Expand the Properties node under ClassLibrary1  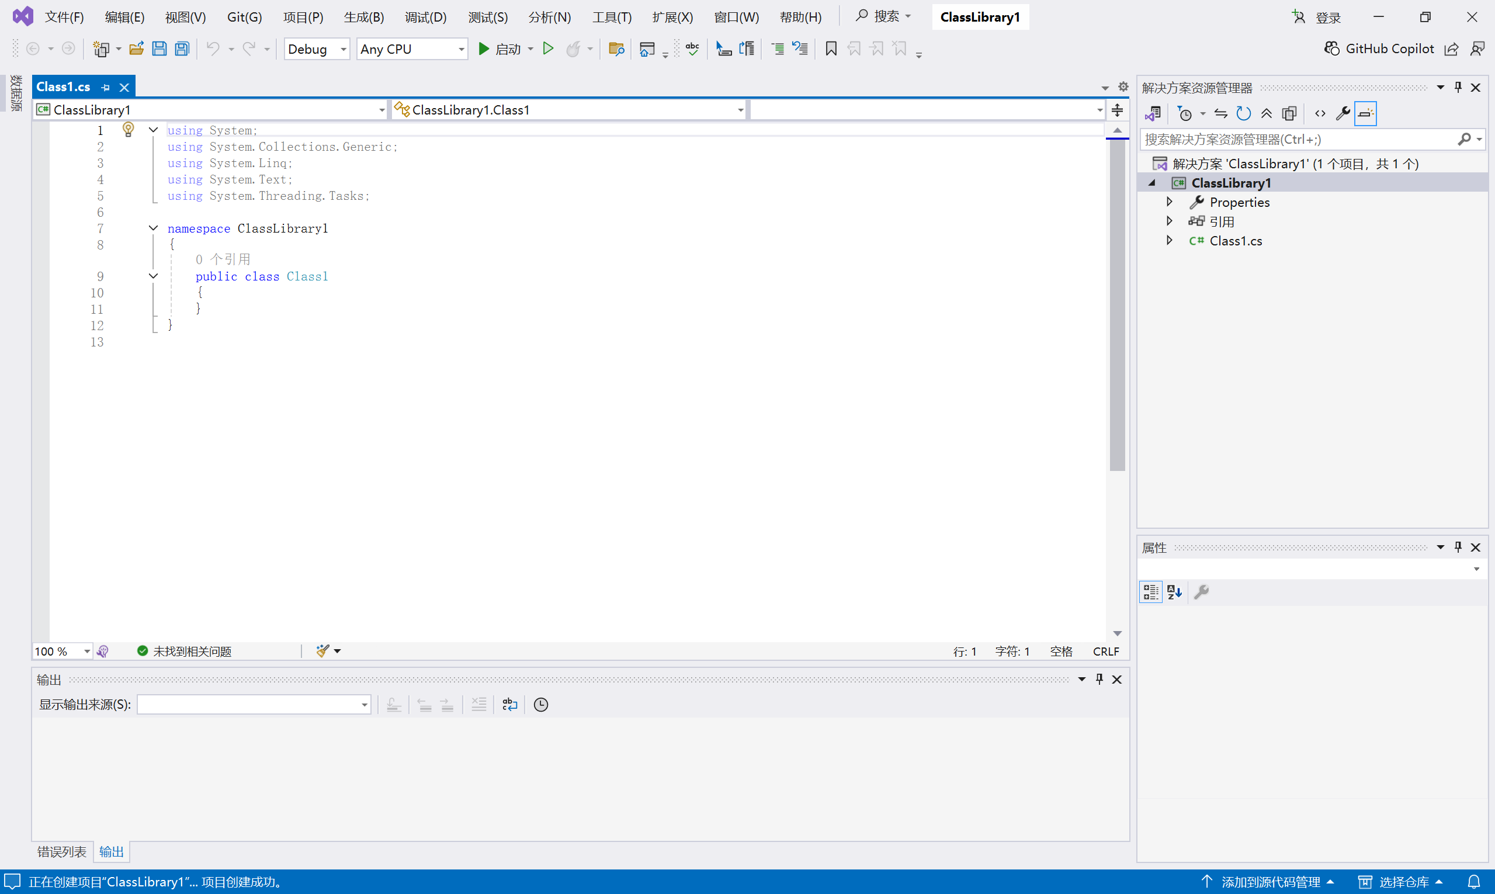click(1169, 202)
